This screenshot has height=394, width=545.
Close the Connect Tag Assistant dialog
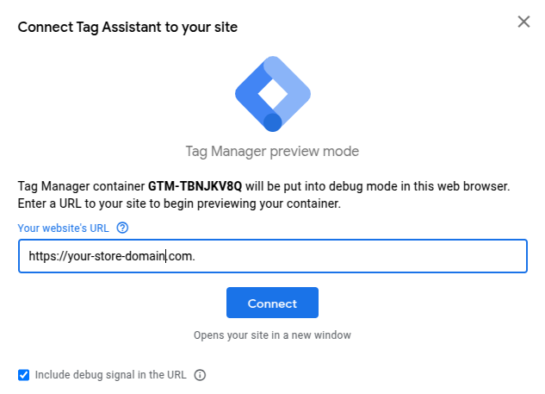(x=523, y=22)
